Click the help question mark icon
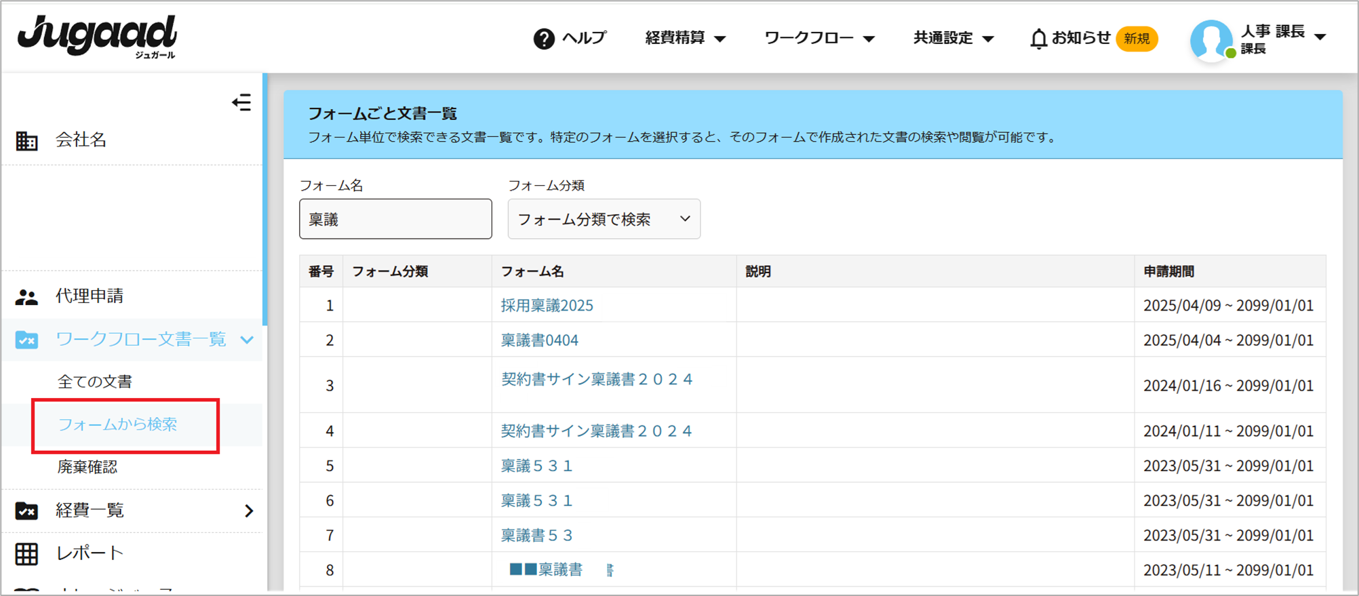The height and width of the screenshot is (596, 1359). (x=544, y=39)
